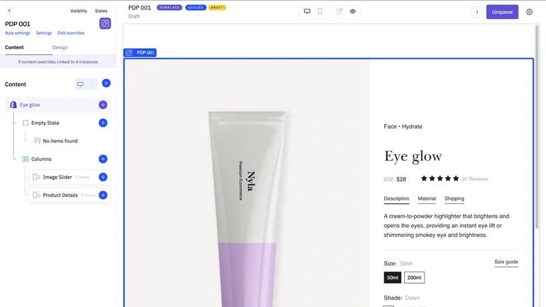Click the five star rating

coord(440,179)
